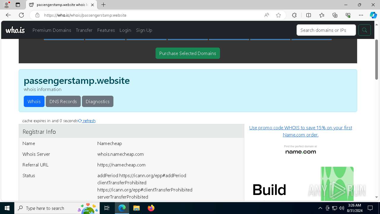Open the browser profile icon
This screenshot has height=214, width=380.
7,5
